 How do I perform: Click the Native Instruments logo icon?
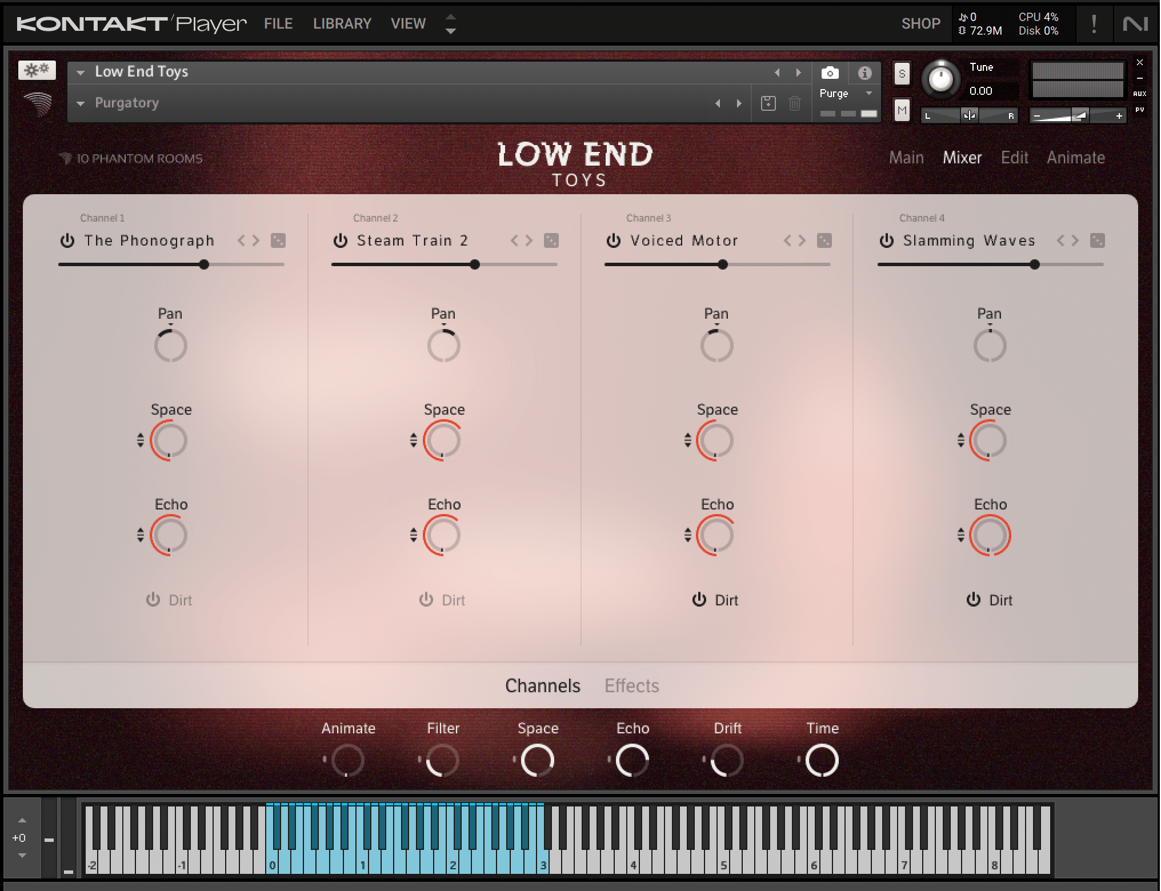click(x=1135, y=24)
